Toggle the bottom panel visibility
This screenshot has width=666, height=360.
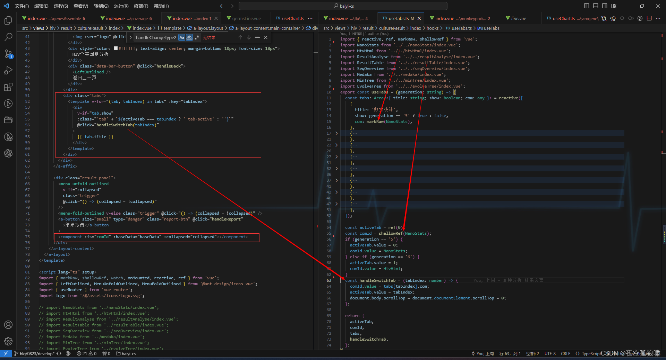(x=596, y=6)
